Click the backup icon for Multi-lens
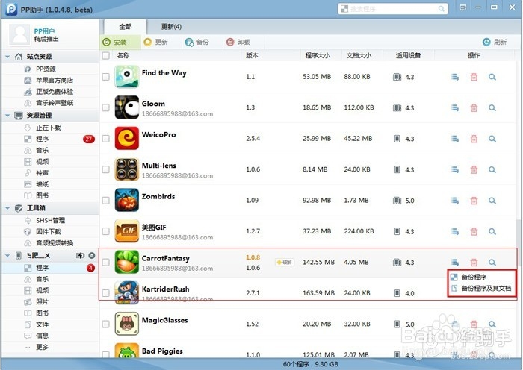This screenshot has width=523, height=370. [455, 170]
